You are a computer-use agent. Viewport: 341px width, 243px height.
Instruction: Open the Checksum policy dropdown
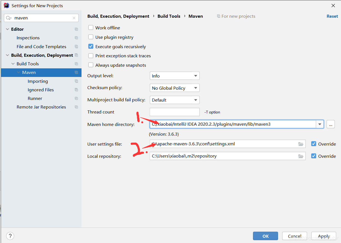point(174,88)
